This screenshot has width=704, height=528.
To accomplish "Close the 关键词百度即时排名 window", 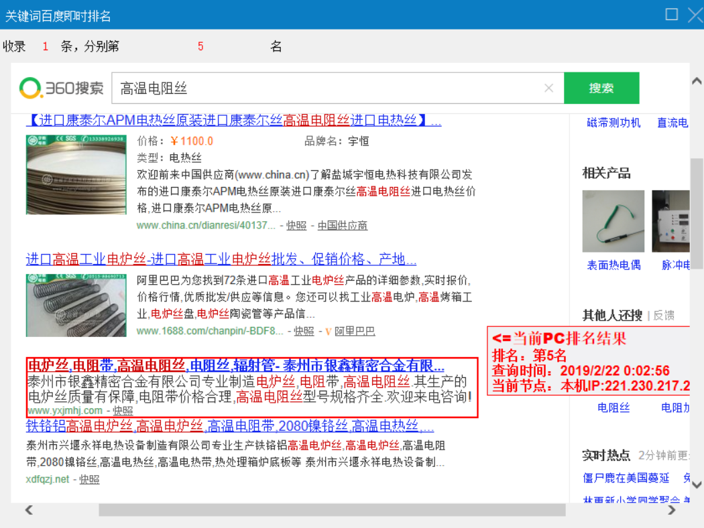I will (x=696, y=15).
